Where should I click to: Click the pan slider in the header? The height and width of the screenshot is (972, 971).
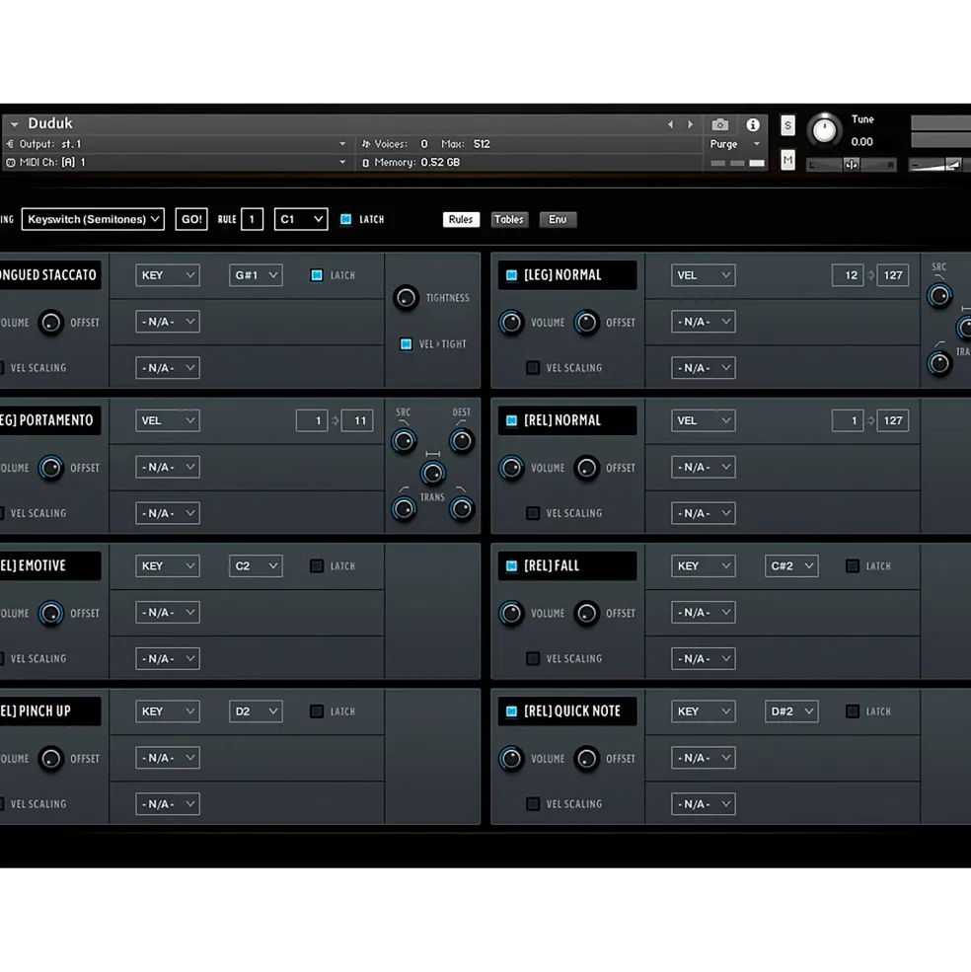(x=852, y=165)
